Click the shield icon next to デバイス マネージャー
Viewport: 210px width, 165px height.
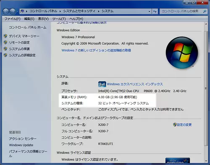point(5,36)
